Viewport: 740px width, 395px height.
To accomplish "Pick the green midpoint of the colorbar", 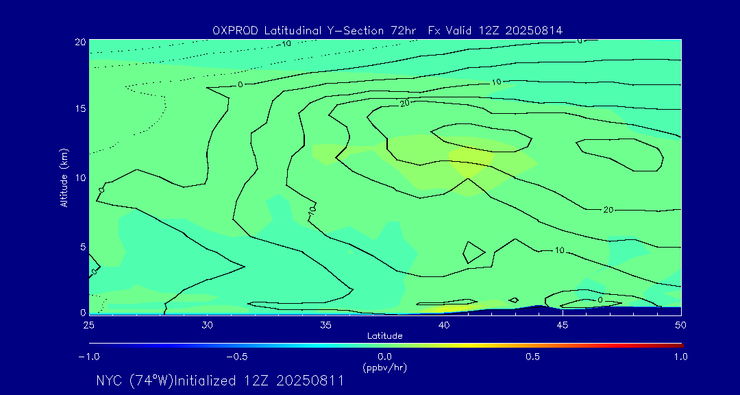I will point(386,345).
